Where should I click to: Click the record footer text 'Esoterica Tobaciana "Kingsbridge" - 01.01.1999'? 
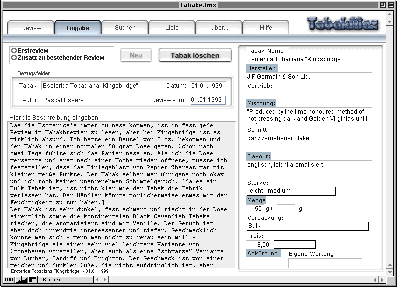click(60, 271)
